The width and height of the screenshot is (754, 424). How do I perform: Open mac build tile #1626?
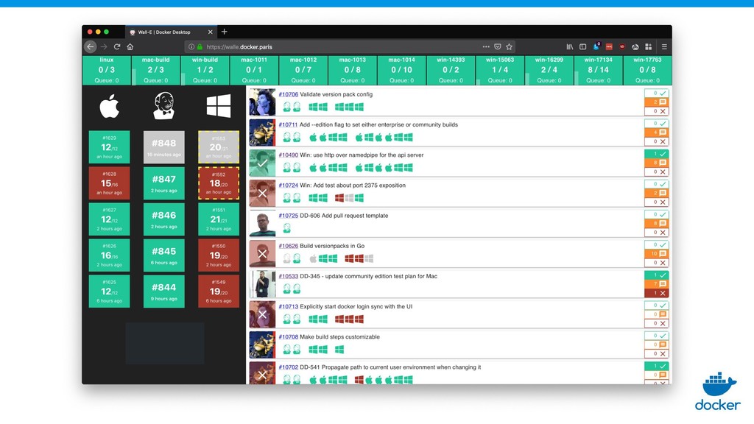pos(109,255)
